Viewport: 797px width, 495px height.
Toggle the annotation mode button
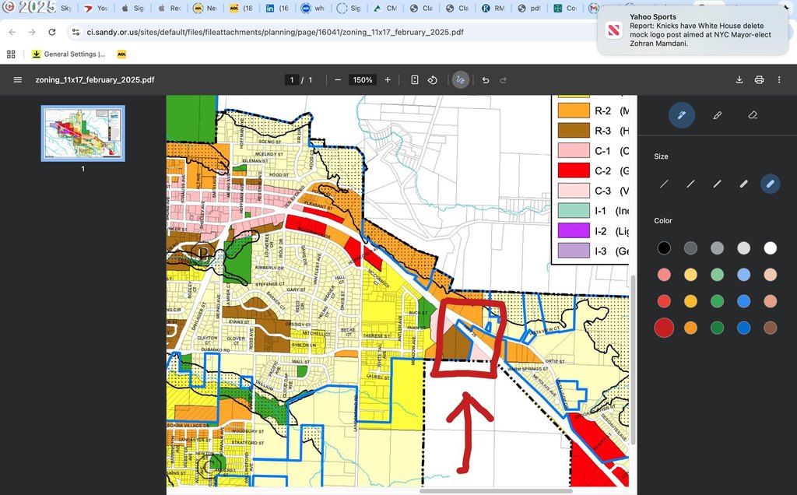[461, 80]
